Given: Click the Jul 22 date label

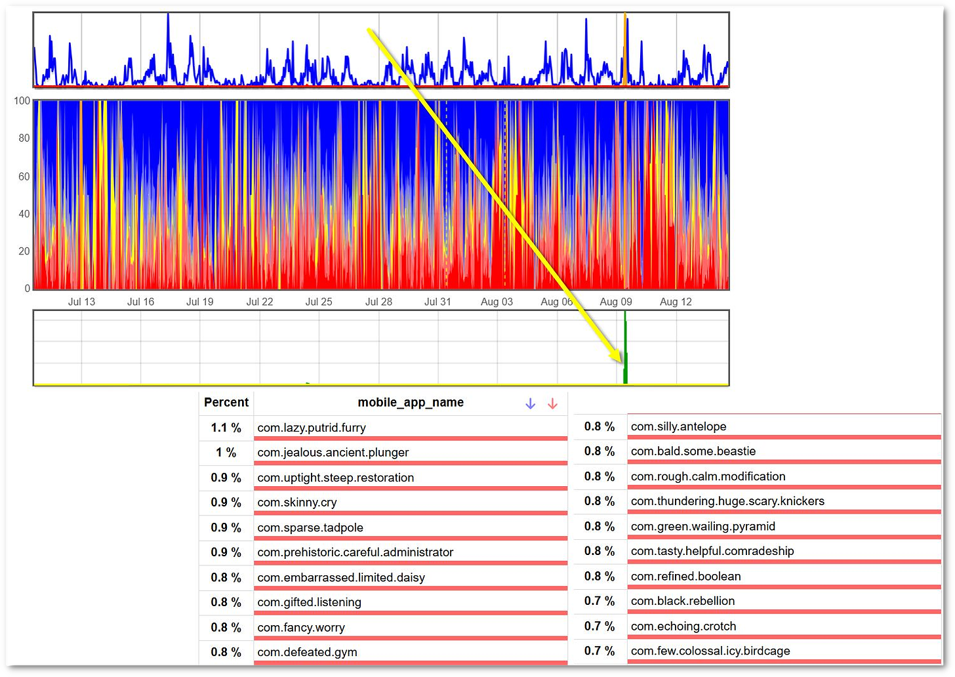Looking at the screenshot, I should coord(260,302).
